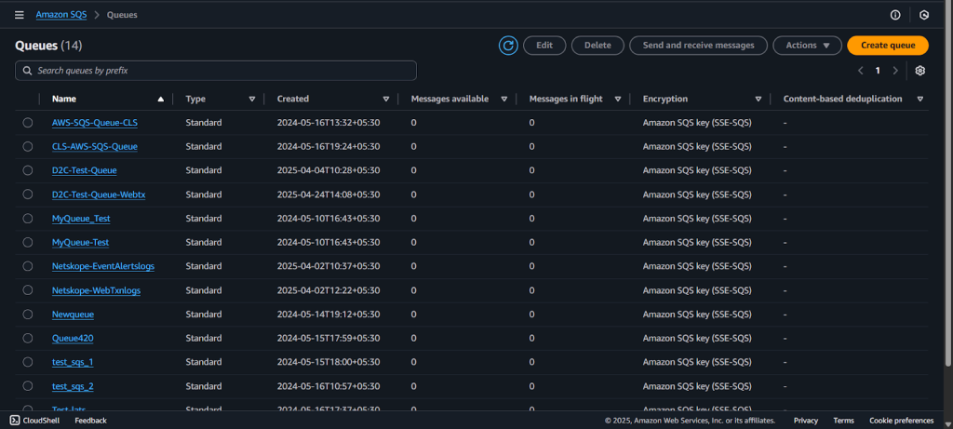Click Queues breadcrumb item
The width and height of the screenshot is (953, 429).
tap(122, 15)
